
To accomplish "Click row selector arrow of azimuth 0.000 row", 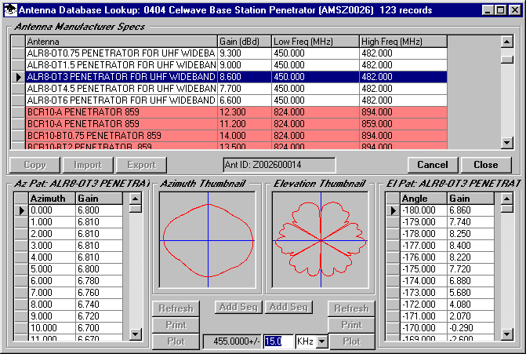I will 21,210.
